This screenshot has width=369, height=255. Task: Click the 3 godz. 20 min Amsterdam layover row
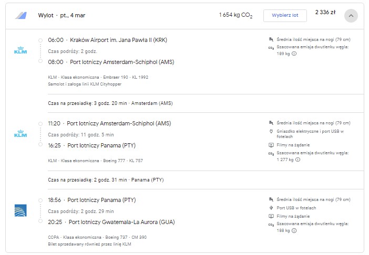(206, 103)
